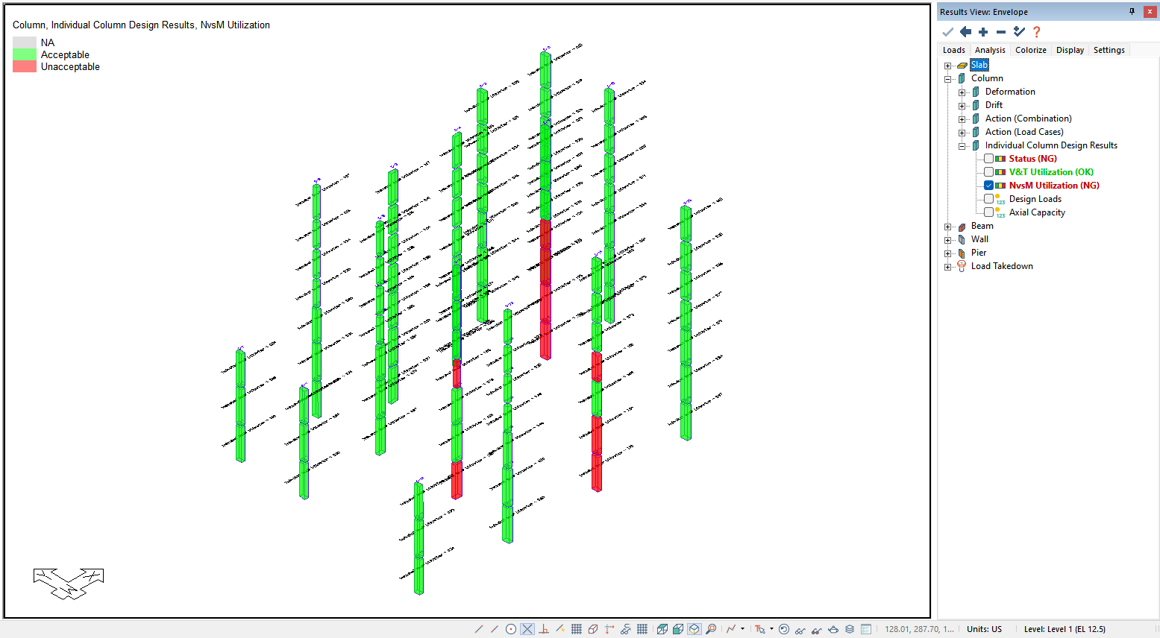Screen dimensions: 1160x638
Task: Expand the Beam tree node
Action: 948,227
